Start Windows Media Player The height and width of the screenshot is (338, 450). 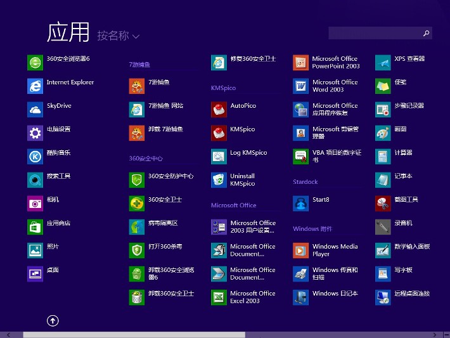(x=300, y=250)
